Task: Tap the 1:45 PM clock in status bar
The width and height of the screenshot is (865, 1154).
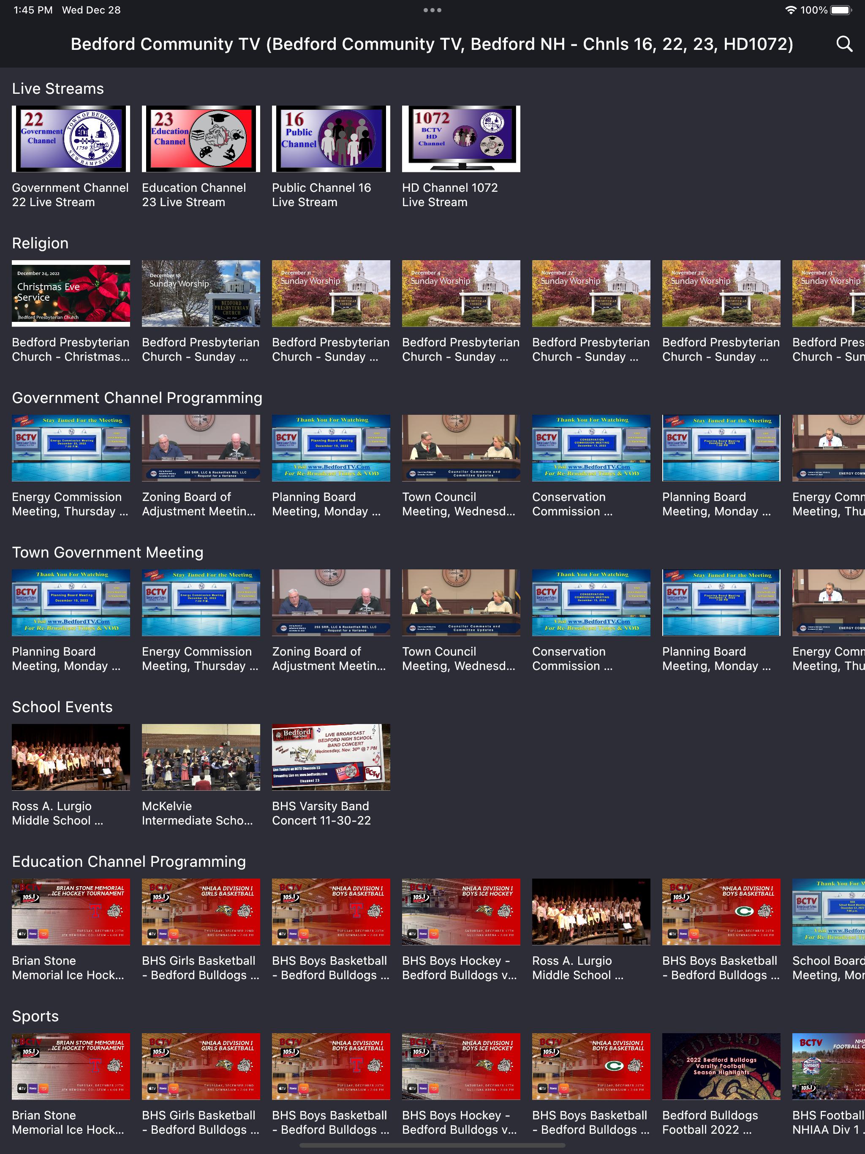Action: tap(33, 10)
